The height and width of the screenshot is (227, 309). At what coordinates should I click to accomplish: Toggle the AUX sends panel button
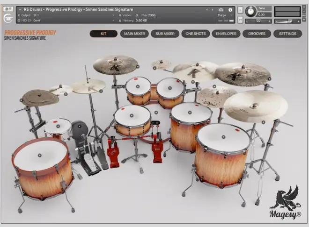point(304,15)
